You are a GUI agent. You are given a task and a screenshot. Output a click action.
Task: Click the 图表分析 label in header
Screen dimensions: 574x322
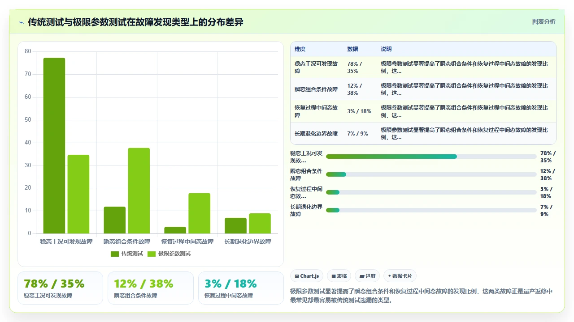pos(544,21)
